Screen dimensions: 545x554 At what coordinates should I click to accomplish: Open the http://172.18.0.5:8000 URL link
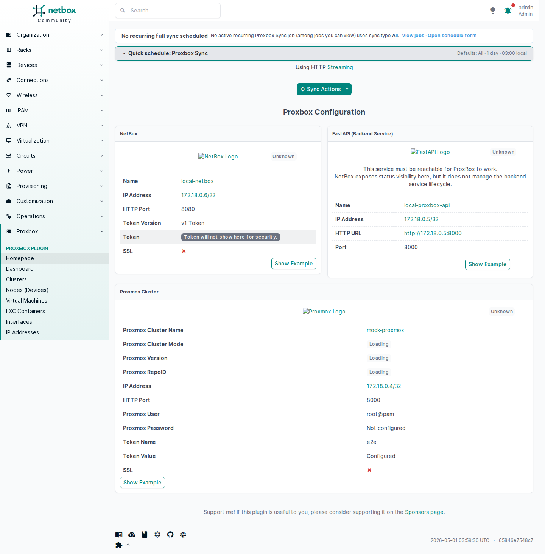pyautogui.click(x=433, y=233)
